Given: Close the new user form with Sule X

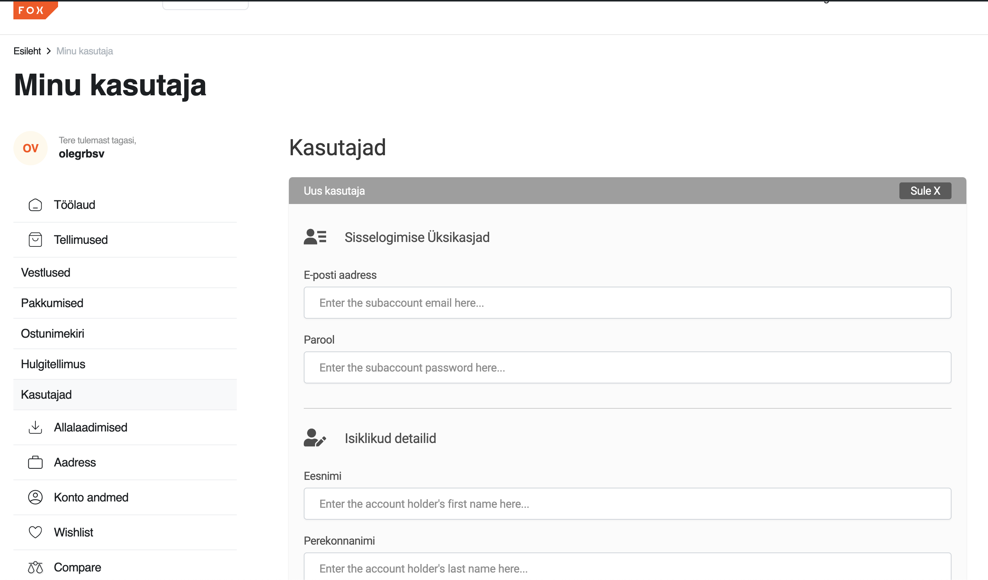Looking at the screenshot, I should tap(925, 191).
